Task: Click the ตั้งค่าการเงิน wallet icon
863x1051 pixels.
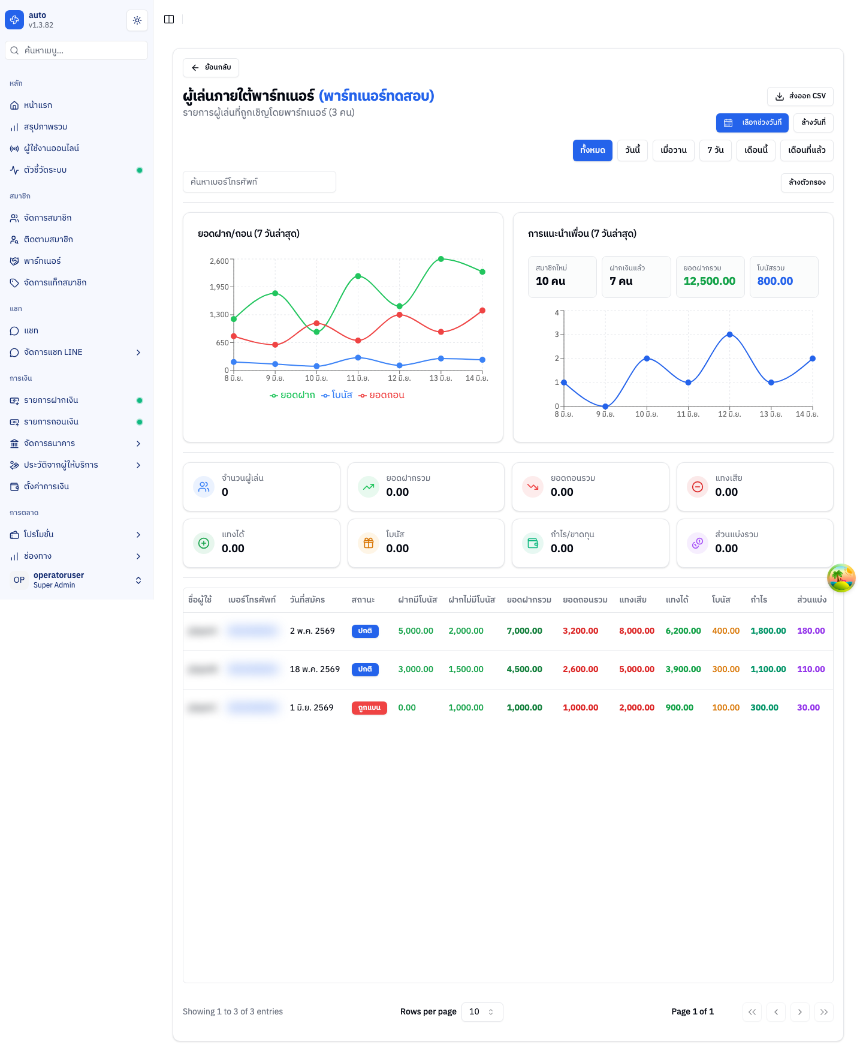Action: click(x=14, y=487)
